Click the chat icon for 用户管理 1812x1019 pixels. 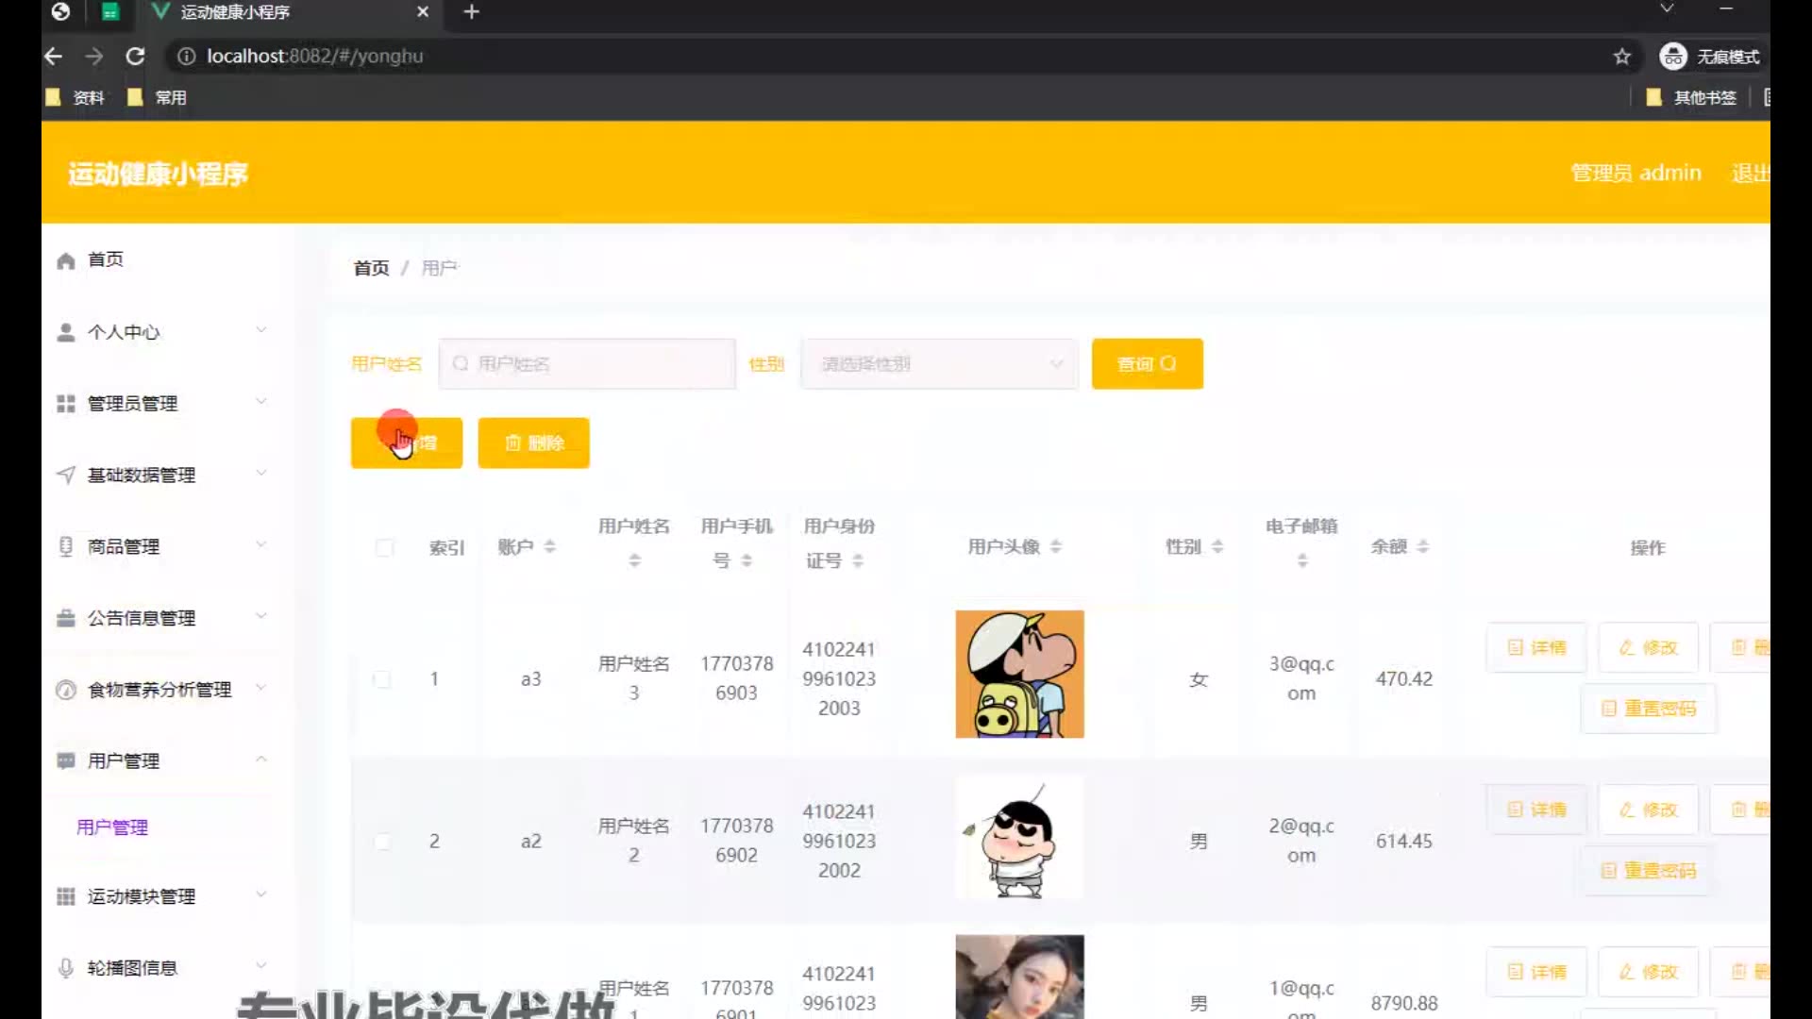pos(65,760)
